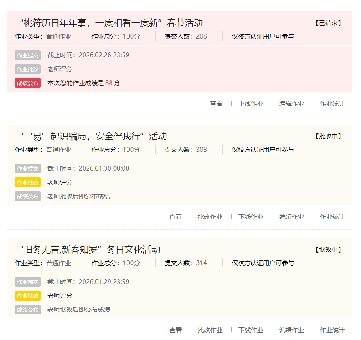Viewport: 361px width, 340px height.
Task: Open 作业统计 for the 冬日文化活动 assignment
Action: pyautogui.click(x=332, y=330)
